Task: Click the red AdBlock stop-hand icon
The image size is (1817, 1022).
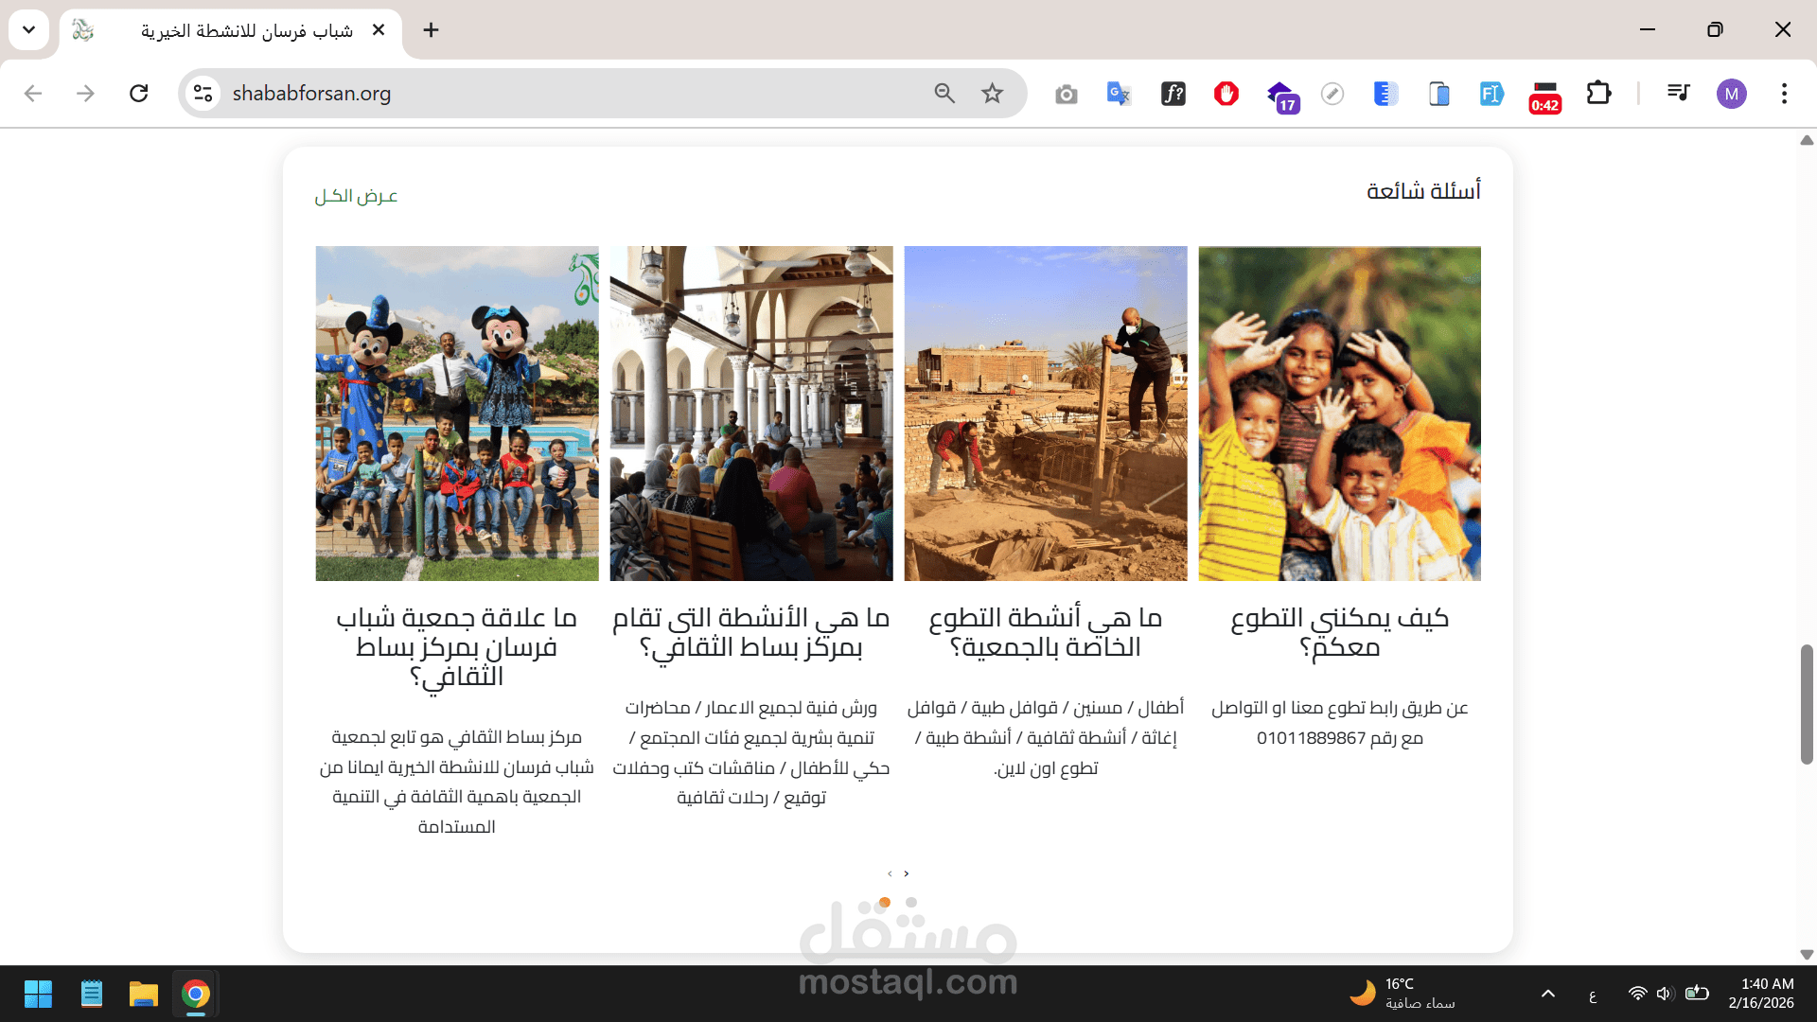Action: 1226,94
